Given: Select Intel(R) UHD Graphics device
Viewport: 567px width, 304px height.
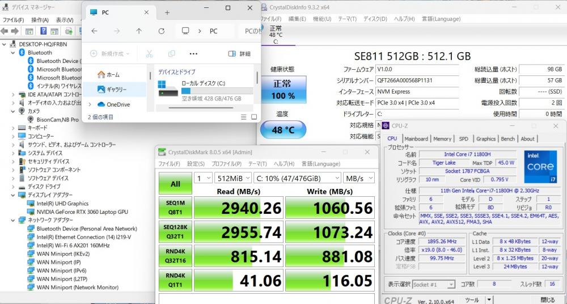Looking at the screenshot, I should [x=62, y=204].
